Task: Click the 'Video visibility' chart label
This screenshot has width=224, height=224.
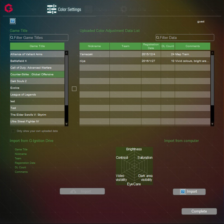Action: (x=121, y=178)
